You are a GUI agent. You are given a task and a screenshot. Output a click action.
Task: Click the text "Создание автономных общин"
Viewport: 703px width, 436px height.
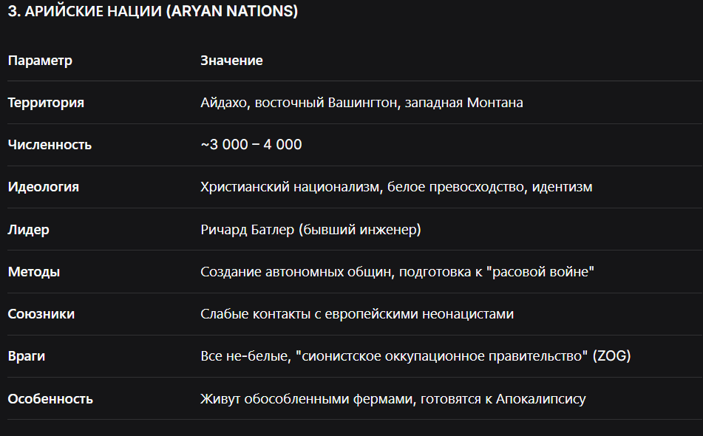pos(296,271)
